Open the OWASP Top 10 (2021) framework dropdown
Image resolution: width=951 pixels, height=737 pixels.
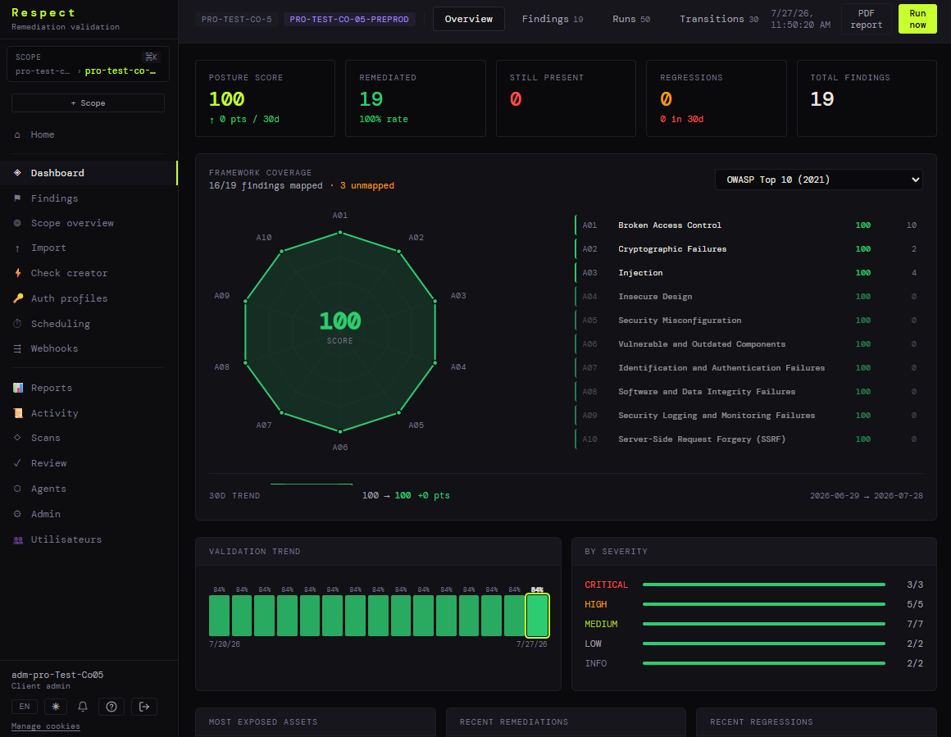point(819,180)
